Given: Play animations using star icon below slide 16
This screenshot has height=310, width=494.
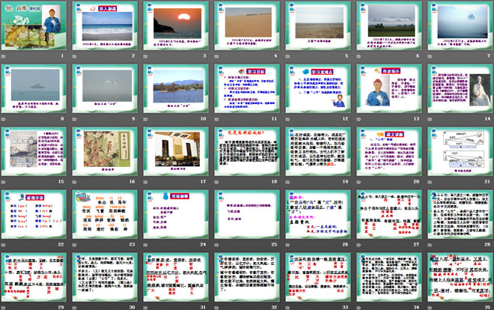Looking at the screenshot, I should [75, 182].
